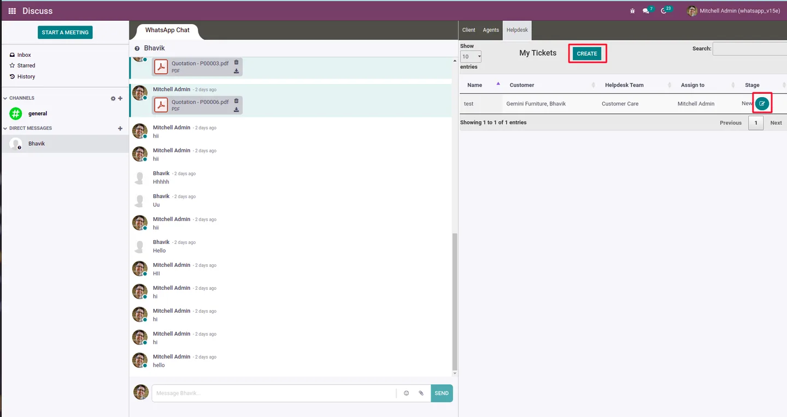787x417 pixels.
Task: Click the debug bug icon in the top bar
Action: tap(633, 11)
